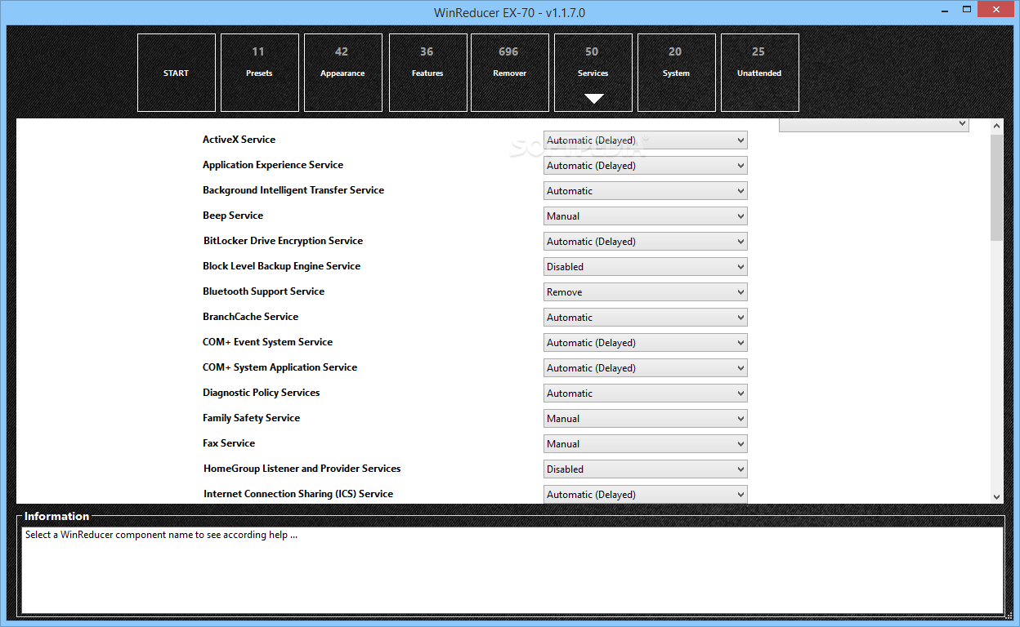Select BranchCache Service label
The image size is (1020, 627).
(x=250, y=317)
